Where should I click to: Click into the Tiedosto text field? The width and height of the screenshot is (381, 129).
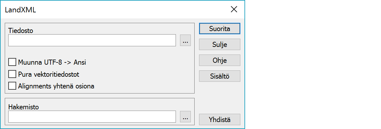92,40
